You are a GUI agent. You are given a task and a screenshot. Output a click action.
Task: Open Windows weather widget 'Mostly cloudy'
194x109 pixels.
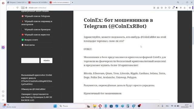pos(9,106)
